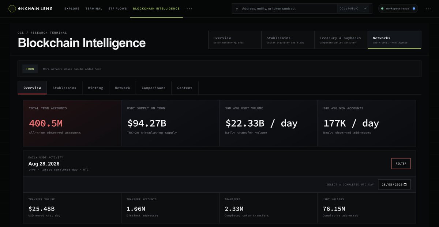Click the Workspace ready status pill
This screenshot has width=439, height=227.
[x=398, y=8]
